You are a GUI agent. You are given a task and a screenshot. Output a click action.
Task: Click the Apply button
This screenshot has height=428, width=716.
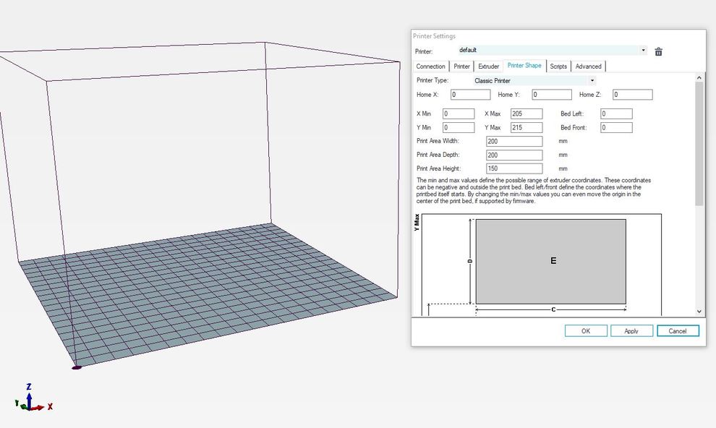pos(631,331)
